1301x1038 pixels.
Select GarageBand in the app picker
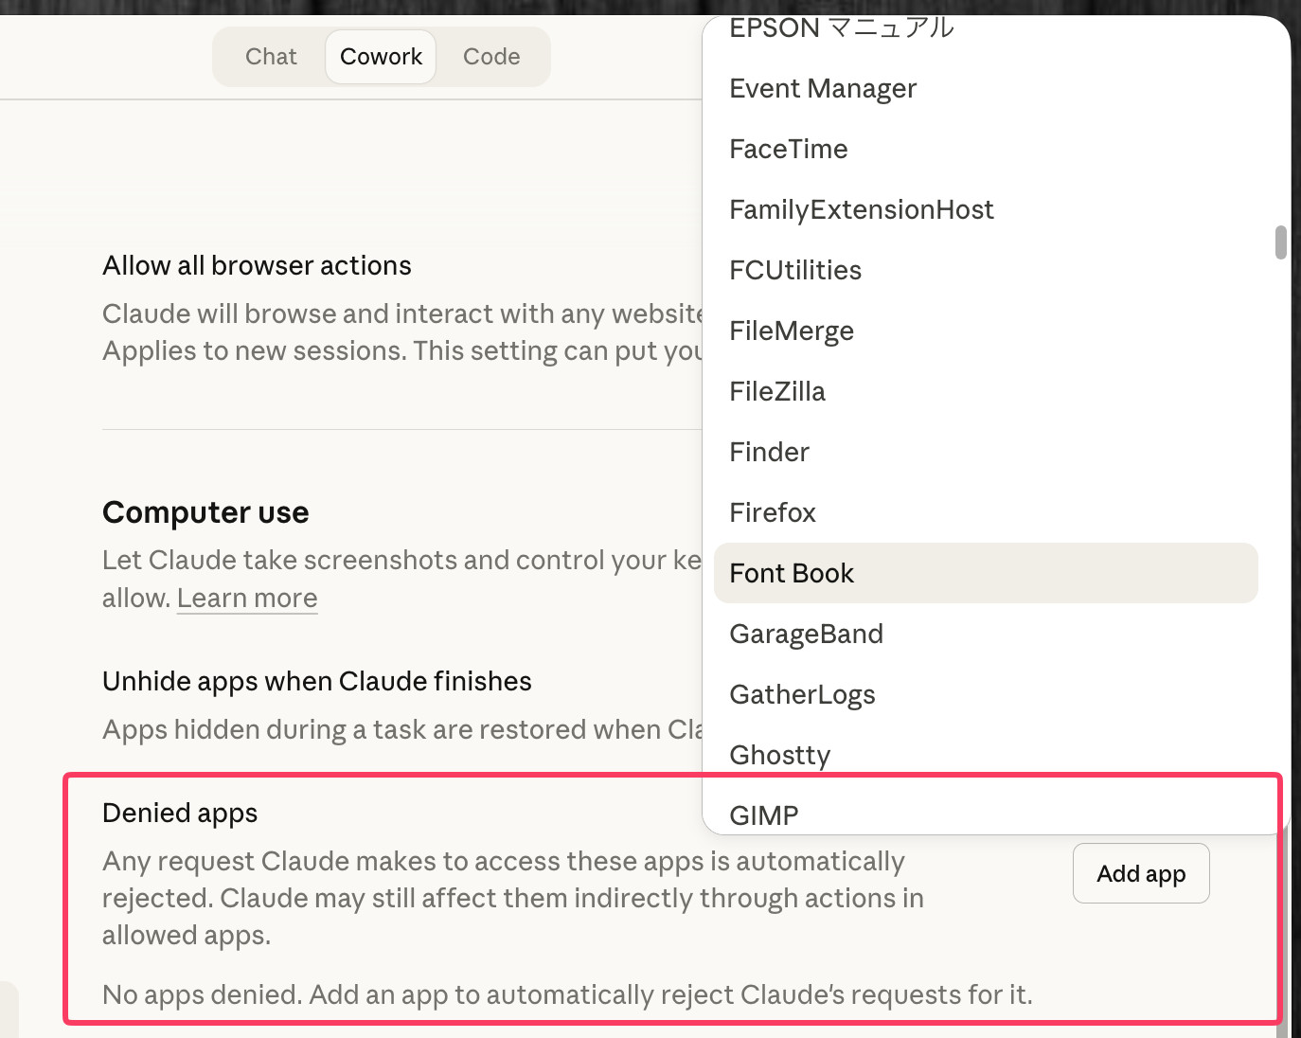tap(806, 634)
